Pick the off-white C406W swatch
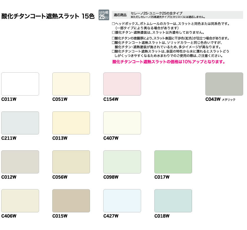247x230 pixels. pos(20,201)
